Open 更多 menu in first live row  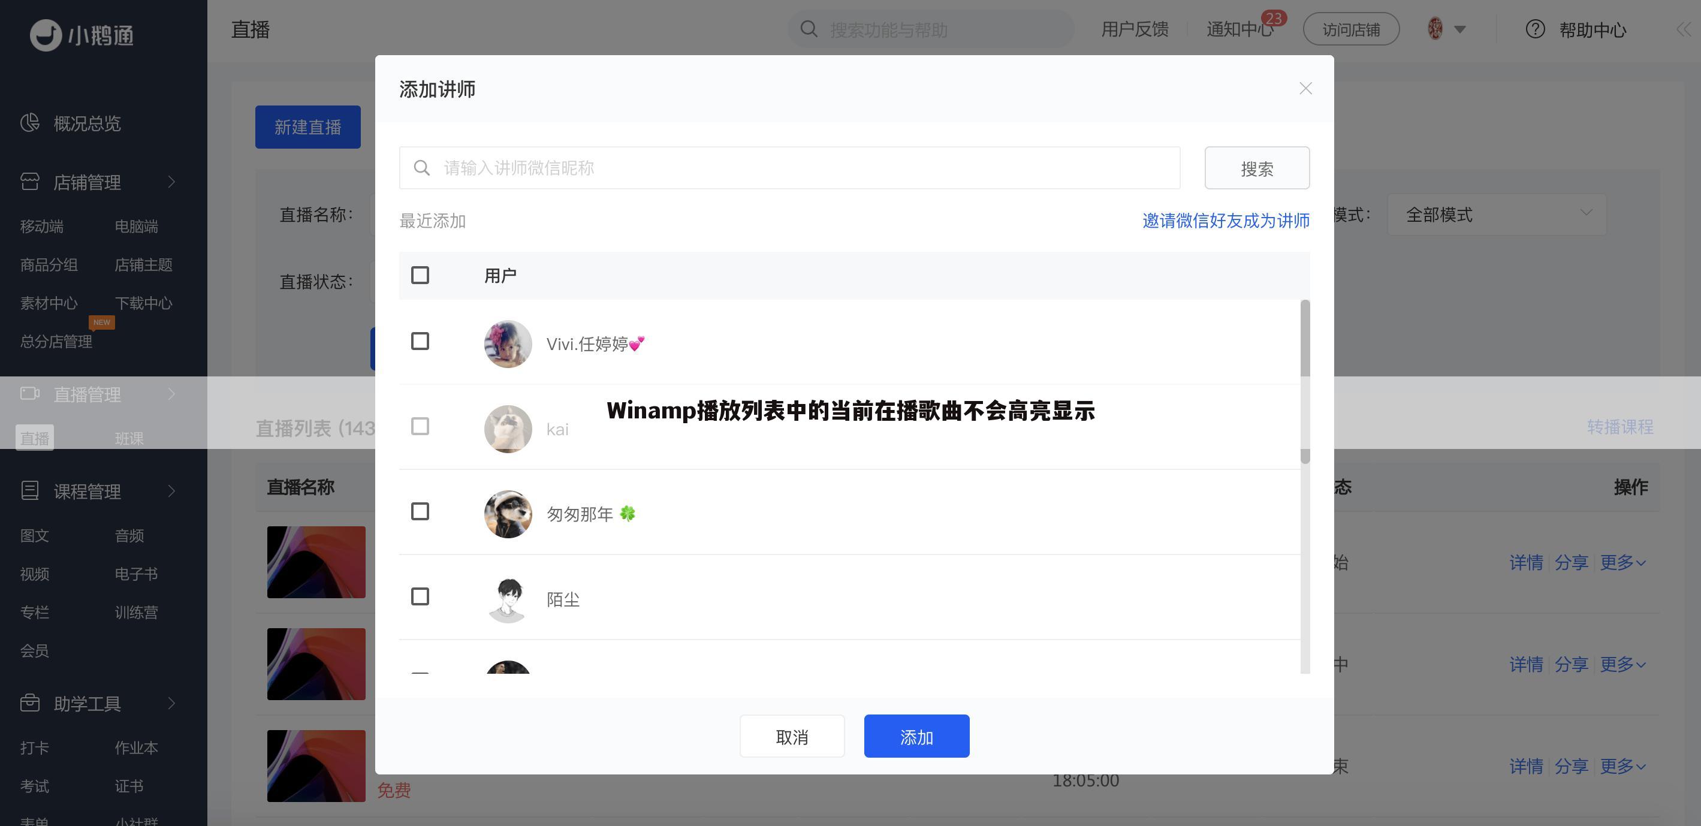pyautogui.click(x=1622, y=562)
